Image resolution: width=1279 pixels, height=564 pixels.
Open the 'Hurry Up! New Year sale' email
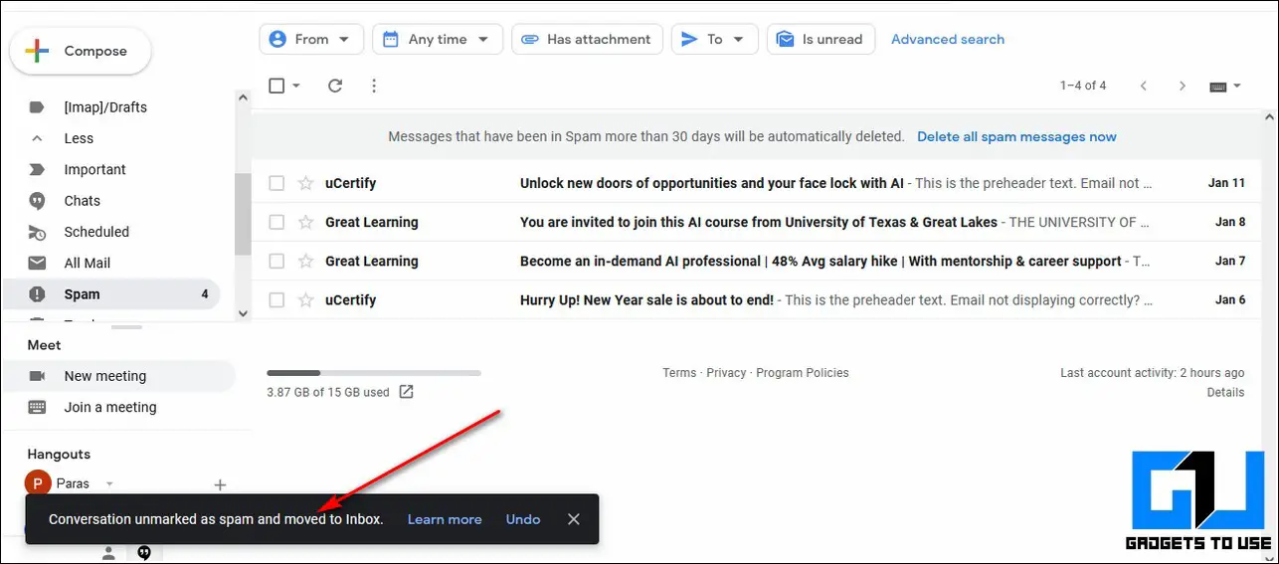[756, 299]
